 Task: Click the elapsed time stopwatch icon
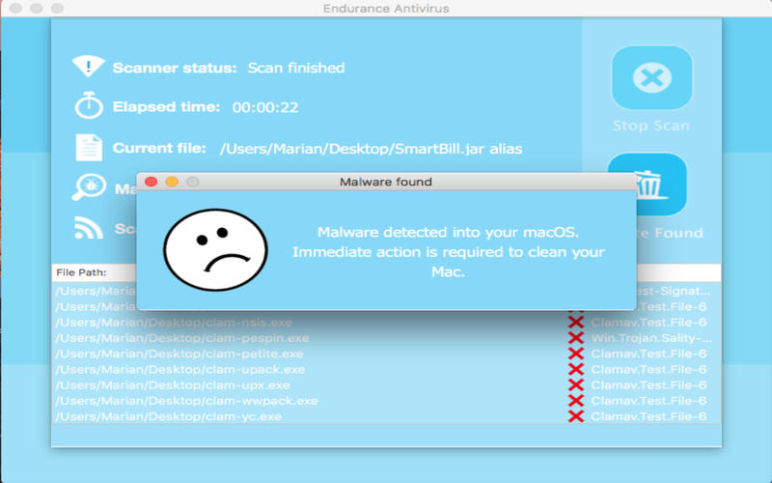coord(89,106)
